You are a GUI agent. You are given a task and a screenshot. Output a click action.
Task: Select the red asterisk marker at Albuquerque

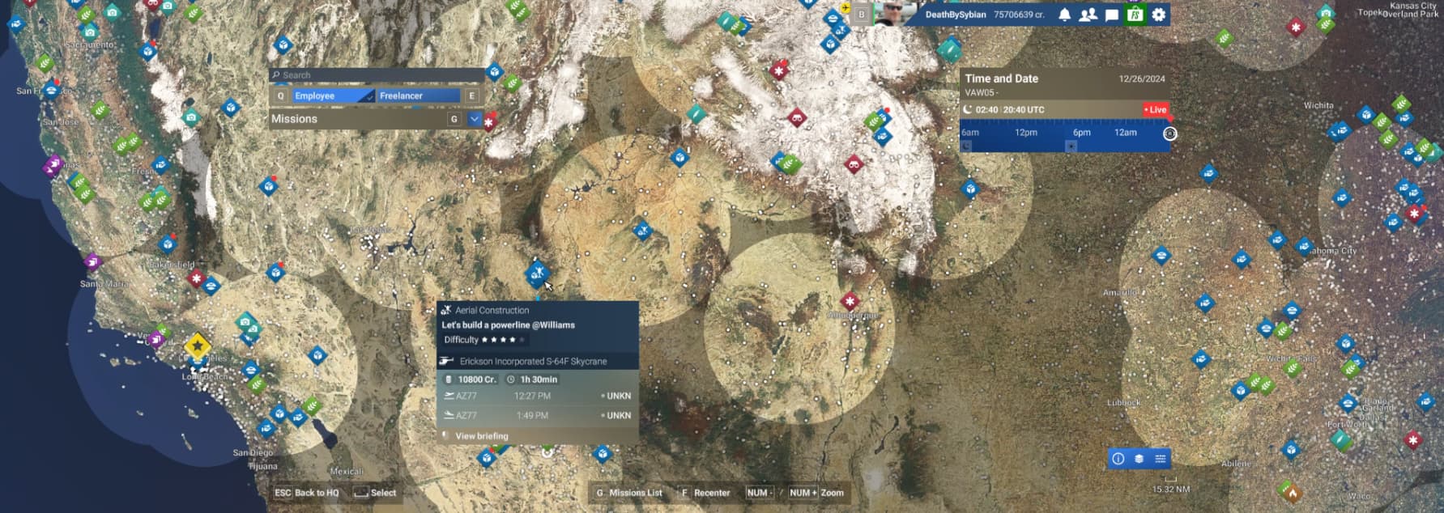pos(850,301)
